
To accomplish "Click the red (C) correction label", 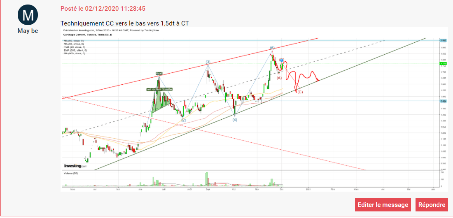I will click(300, 92).
